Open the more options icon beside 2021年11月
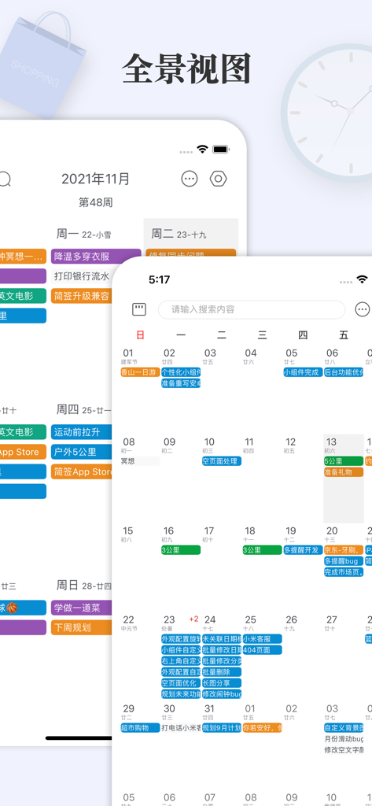372x806 pixels. 190,179
